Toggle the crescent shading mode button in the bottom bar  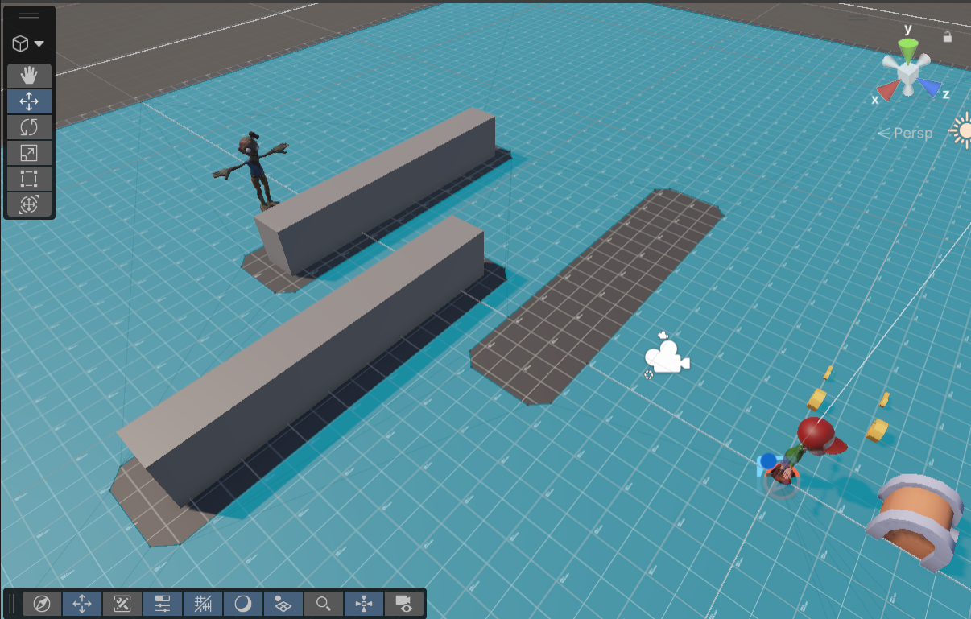click(243, 604)
